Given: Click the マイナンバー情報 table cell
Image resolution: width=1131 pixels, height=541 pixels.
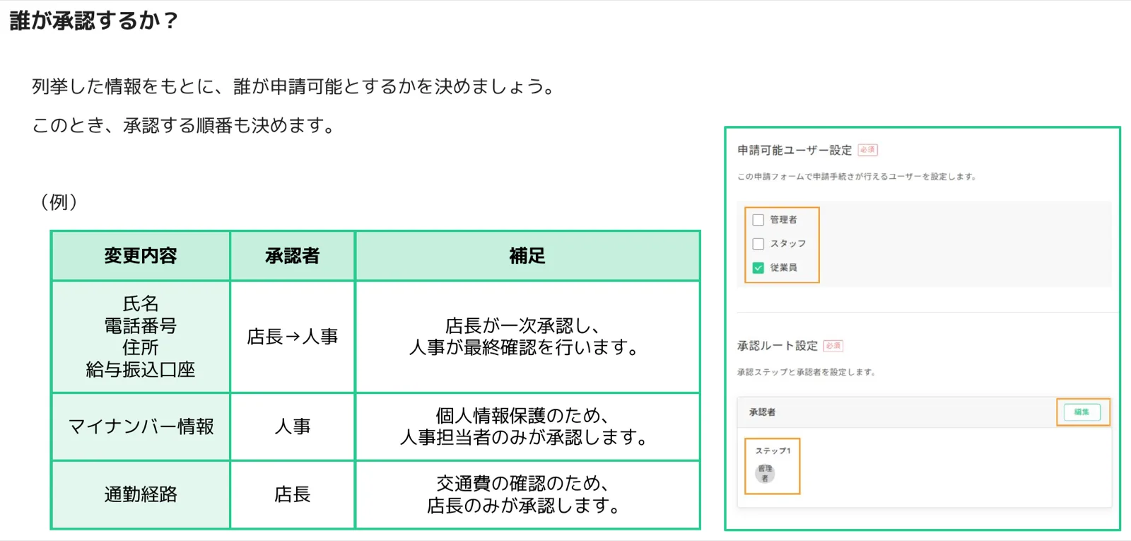Looking at the screenshot, I should 141,426.
